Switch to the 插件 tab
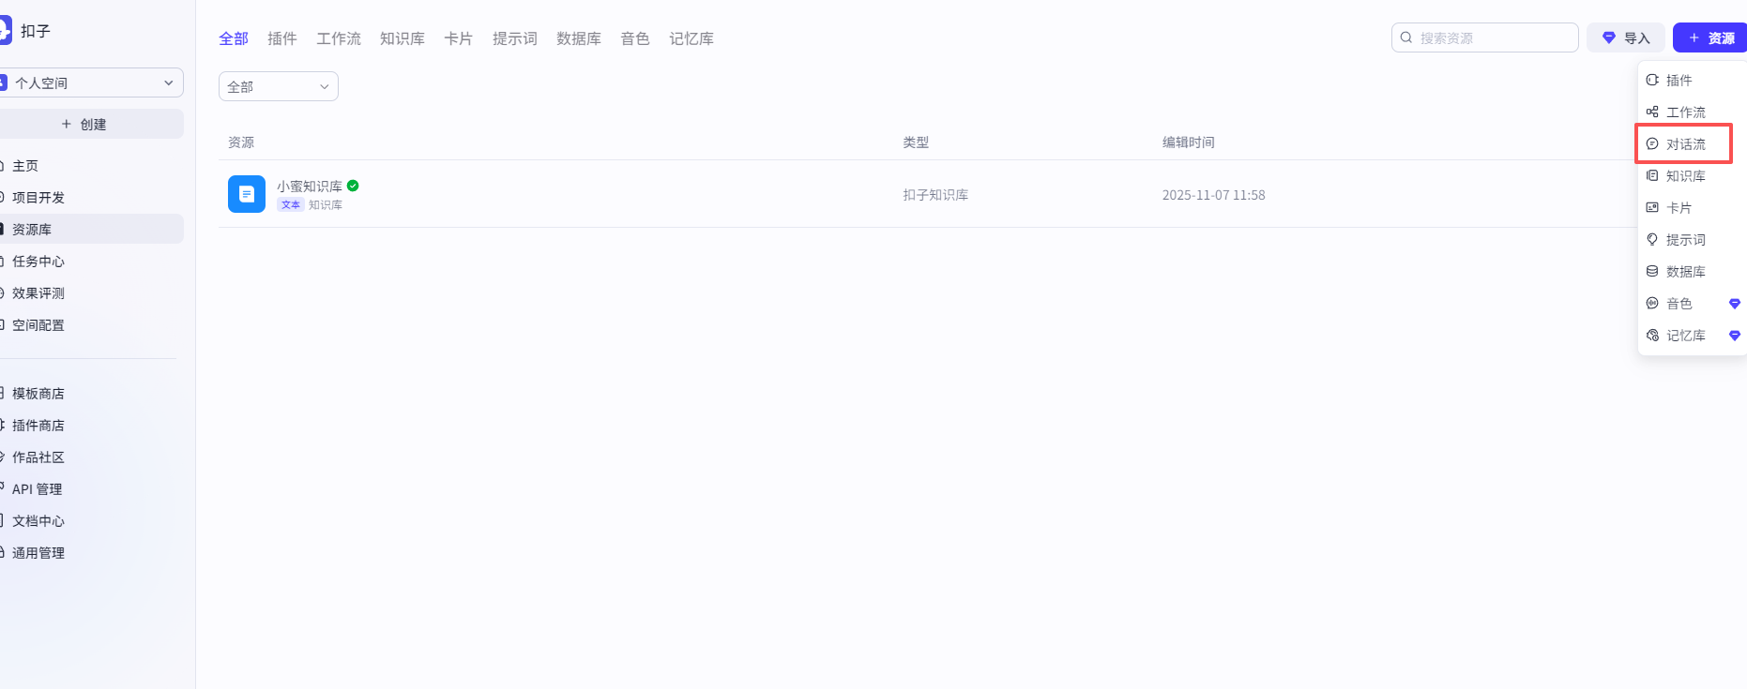Viewport: 1747px width, 689px height. (282, 38)
